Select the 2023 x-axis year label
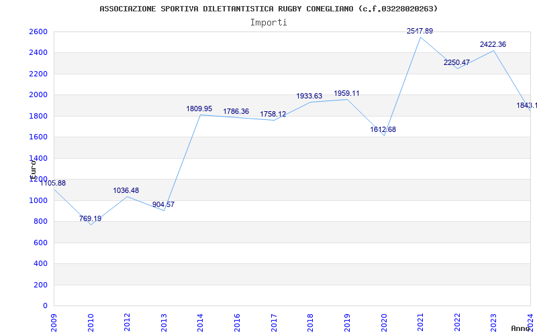Image resolution: width=537 pixels, height=335 pixels. tap(493, 323)
